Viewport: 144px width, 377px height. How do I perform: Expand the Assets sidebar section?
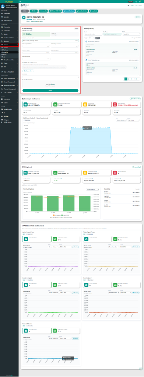click(x=9, y=34)
